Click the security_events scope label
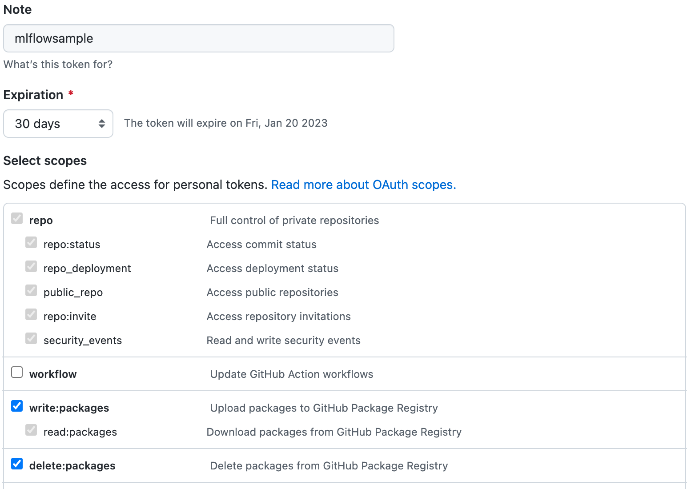Viewport: 691px width, 489px height. [82, 341]
